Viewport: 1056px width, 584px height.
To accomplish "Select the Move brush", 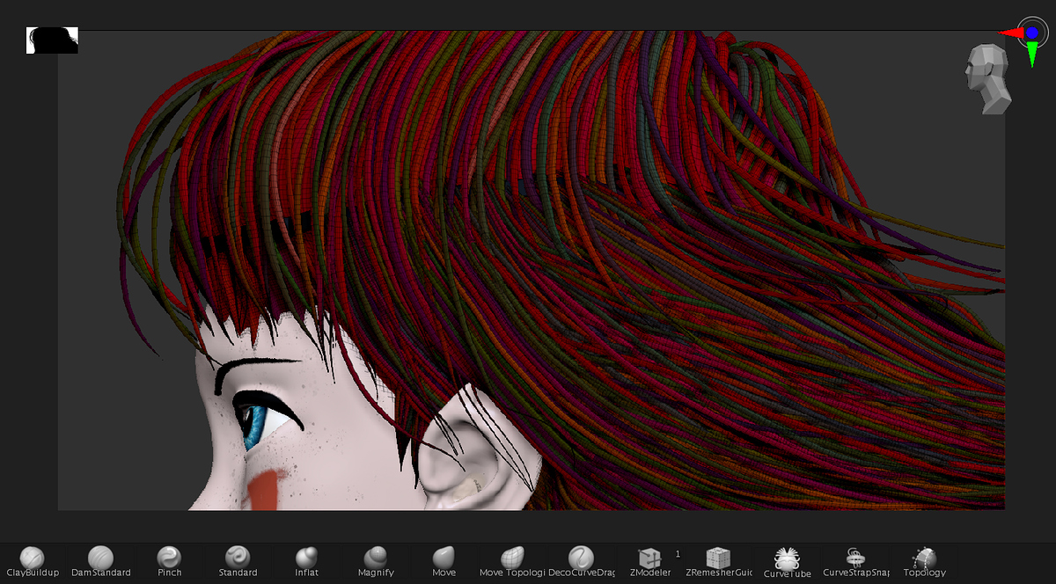I will pos(444,560).
